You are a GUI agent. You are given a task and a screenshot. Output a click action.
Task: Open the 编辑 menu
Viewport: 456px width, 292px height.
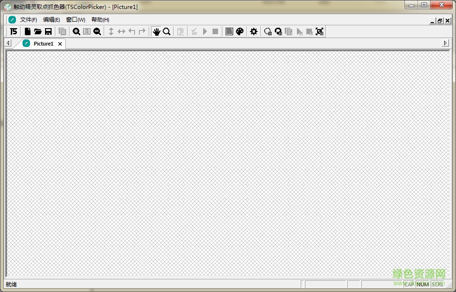click(52, 20)
